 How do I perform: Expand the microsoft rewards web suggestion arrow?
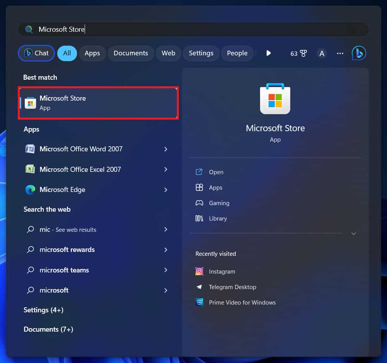tap(166, 250)
